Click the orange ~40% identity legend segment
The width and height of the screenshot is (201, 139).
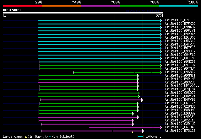click(62, 6)
